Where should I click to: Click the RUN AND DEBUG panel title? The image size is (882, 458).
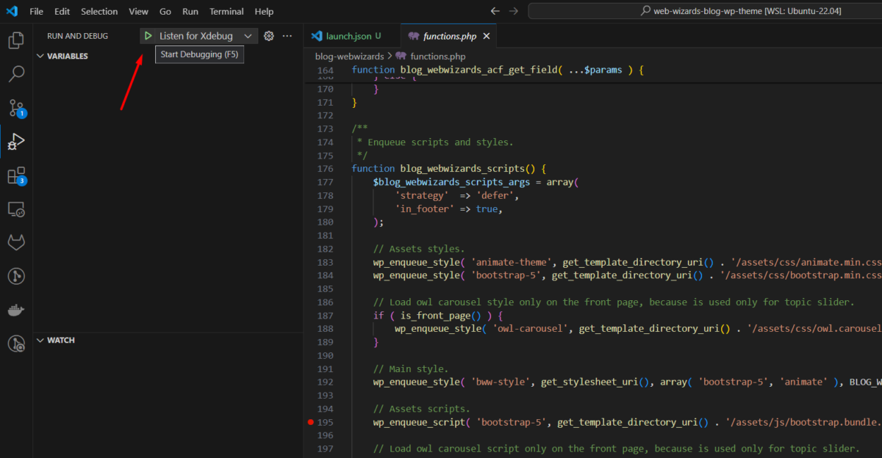[x=77, y=36]
